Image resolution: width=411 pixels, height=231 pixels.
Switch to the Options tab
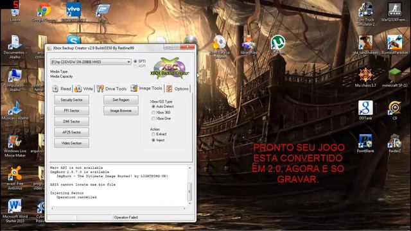click(178, 89)
